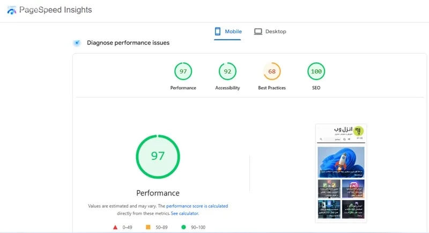Open the performance score is calculated link
This screenshot has height=233, width=429.
[x=197, y=206]
